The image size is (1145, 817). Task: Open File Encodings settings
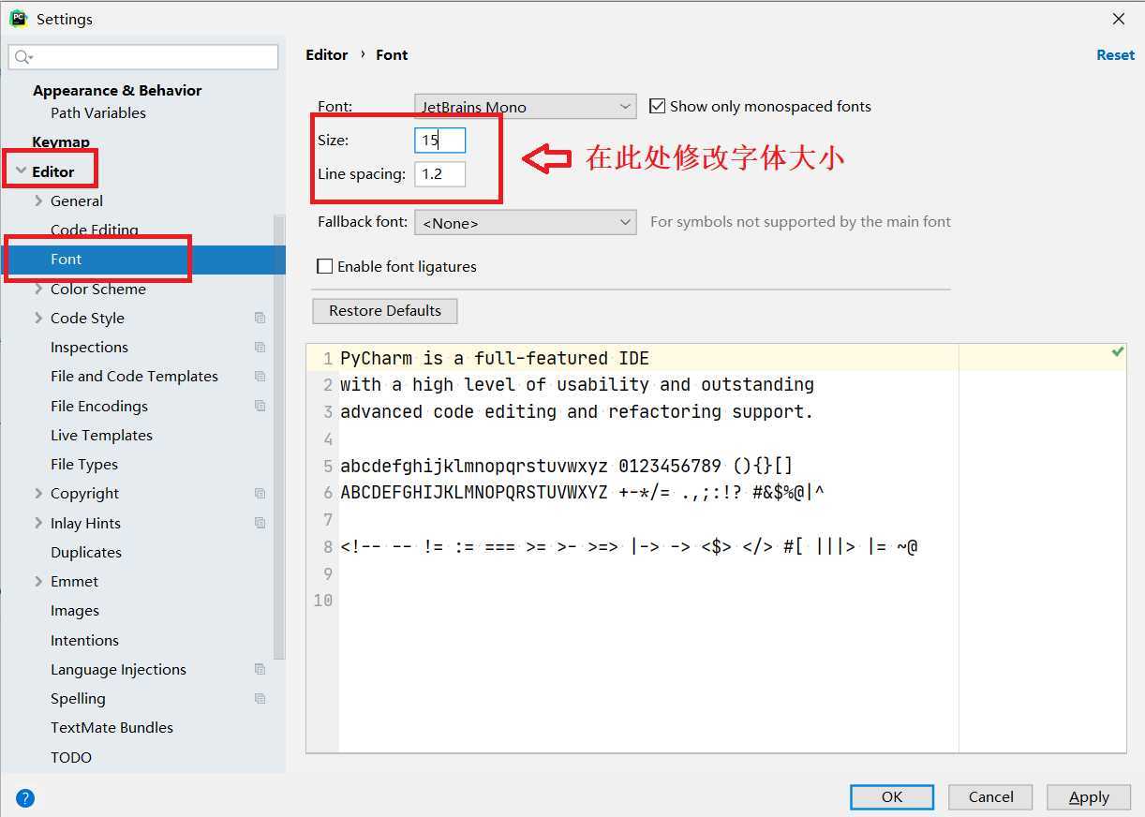tap(99, 406)
